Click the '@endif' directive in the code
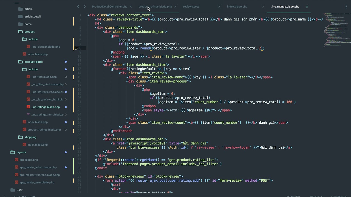 [101, 168]
